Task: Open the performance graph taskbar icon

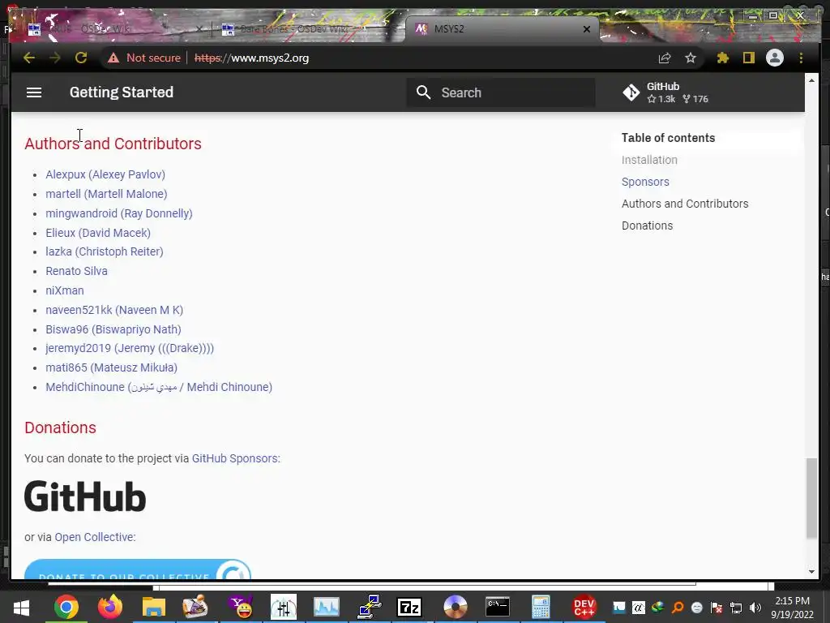Action: tap(326, 607)
